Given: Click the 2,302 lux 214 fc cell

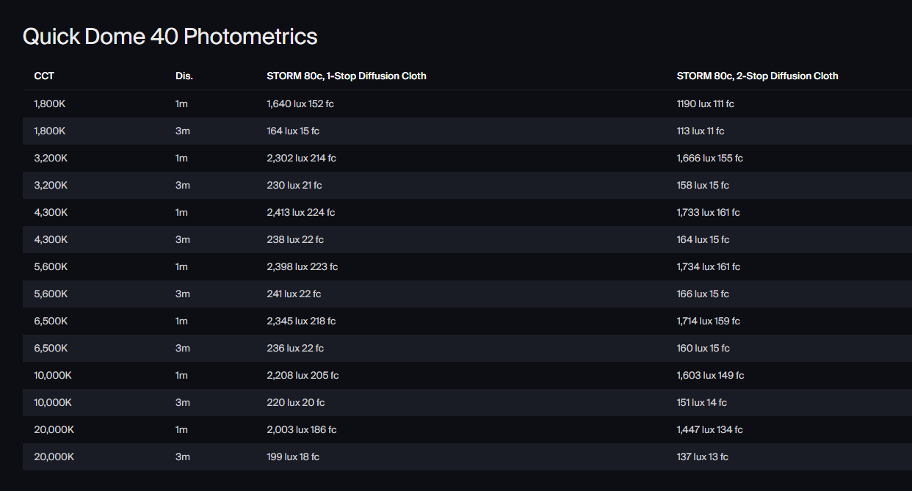Looking at the screenshot, I should (x=301, y=159).
